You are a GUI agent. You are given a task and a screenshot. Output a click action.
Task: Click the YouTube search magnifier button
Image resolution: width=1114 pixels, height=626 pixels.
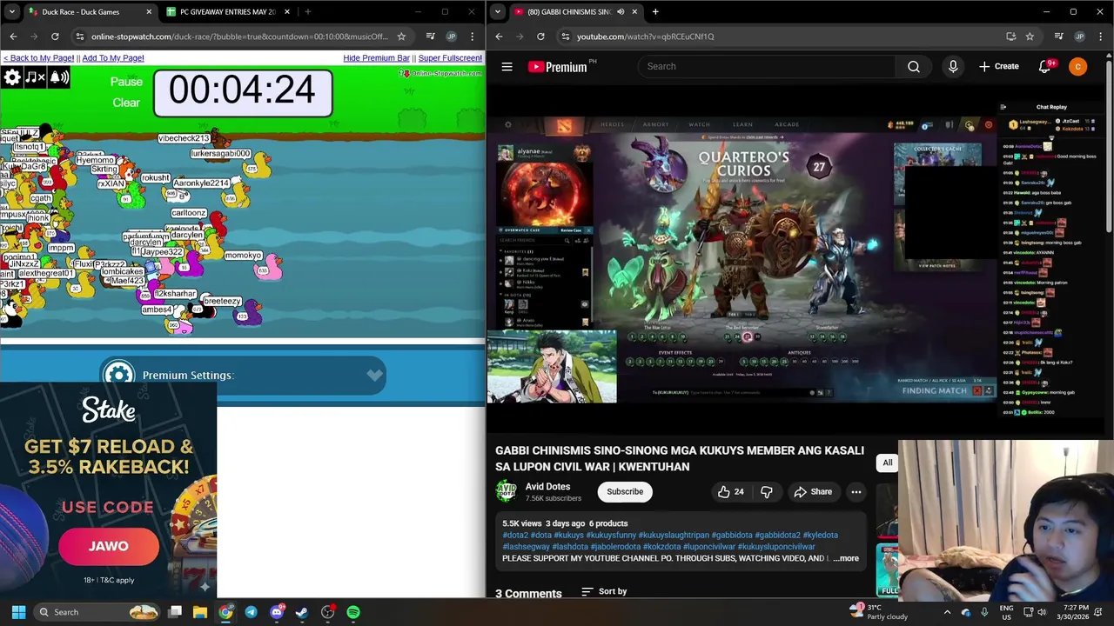click(x=914, y=66)
